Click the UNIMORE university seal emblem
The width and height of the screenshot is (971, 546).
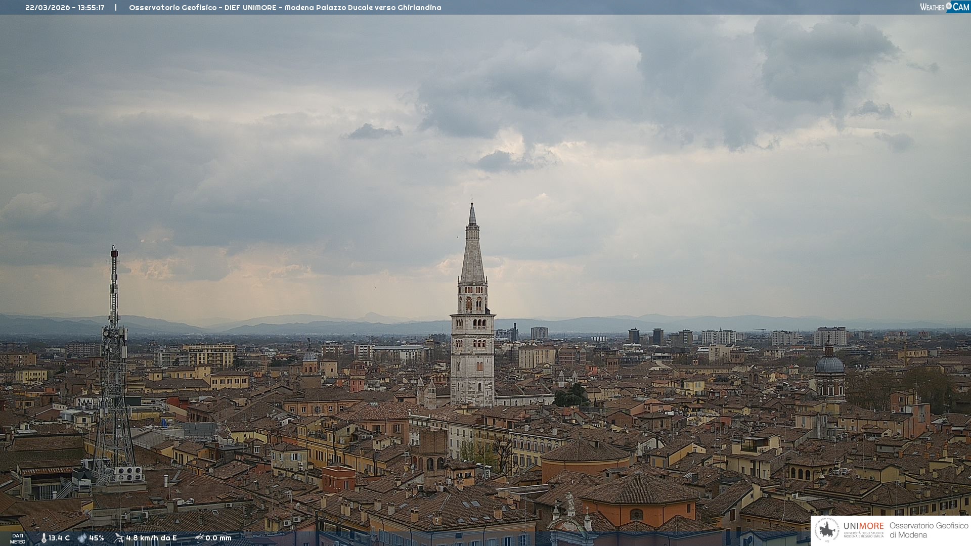[827, 530]
